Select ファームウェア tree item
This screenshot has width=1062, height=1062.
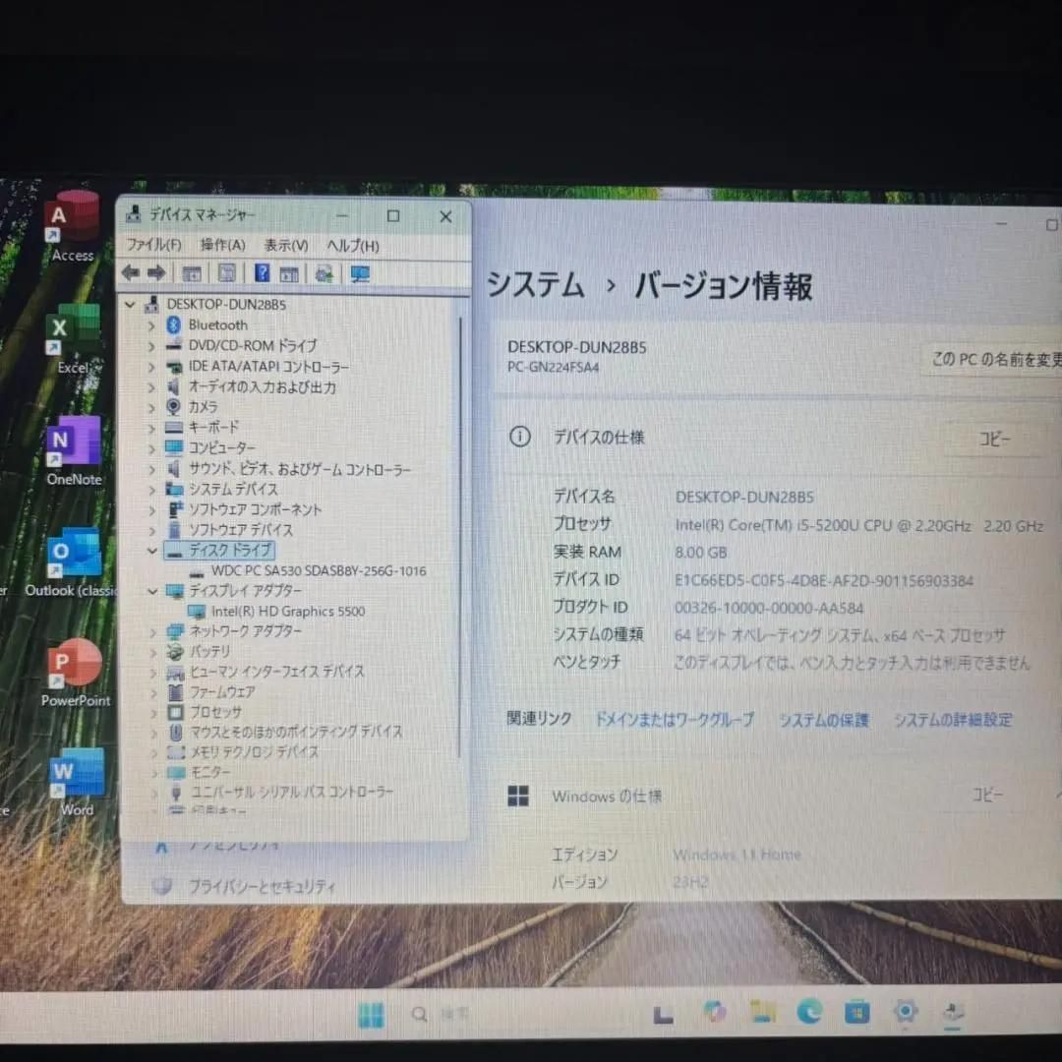pos(222,692)
